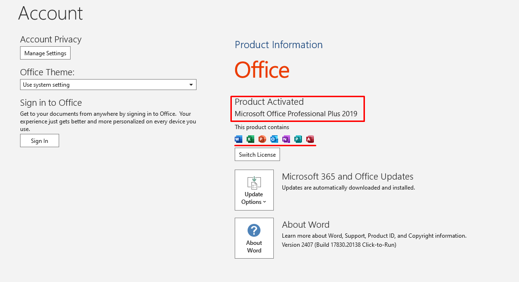Click the teal Publisher icon
519x282 pixels.
coord(298,139)
